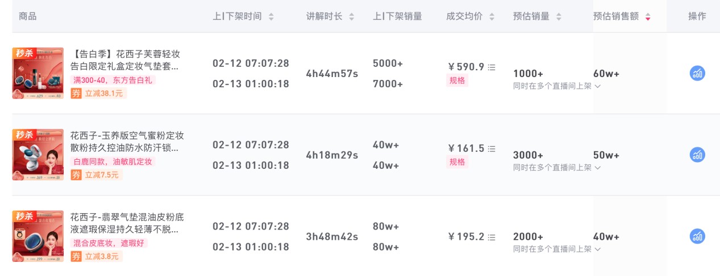Click list icon beside ¥590.9 average price

click(x=492, y=67)
